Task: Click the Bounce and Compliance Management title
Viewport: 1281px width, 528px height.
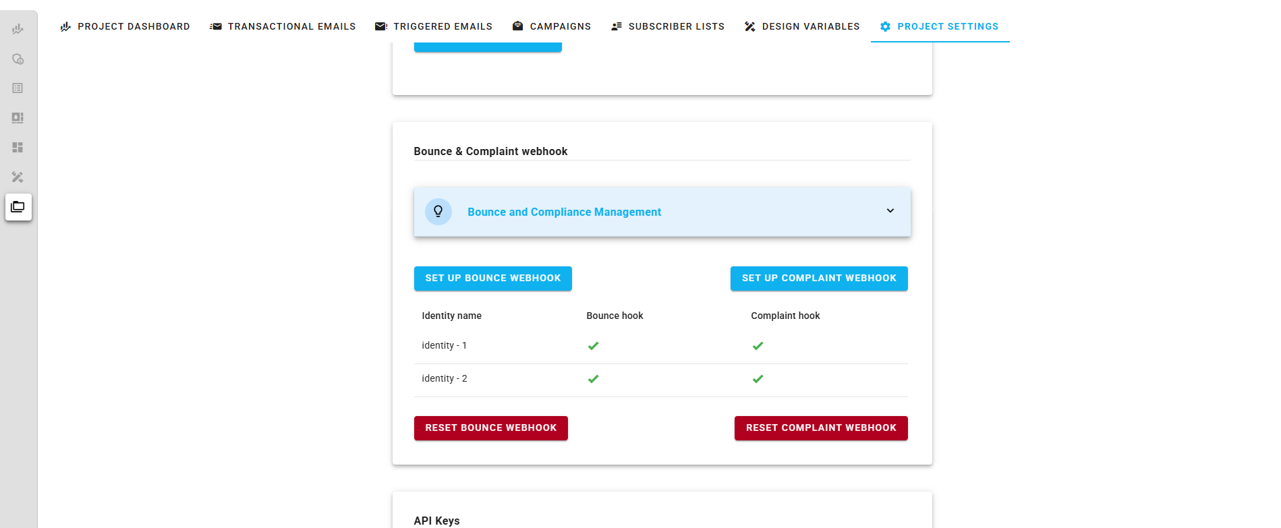Action: pyautogui.click(x=564, y=212)
